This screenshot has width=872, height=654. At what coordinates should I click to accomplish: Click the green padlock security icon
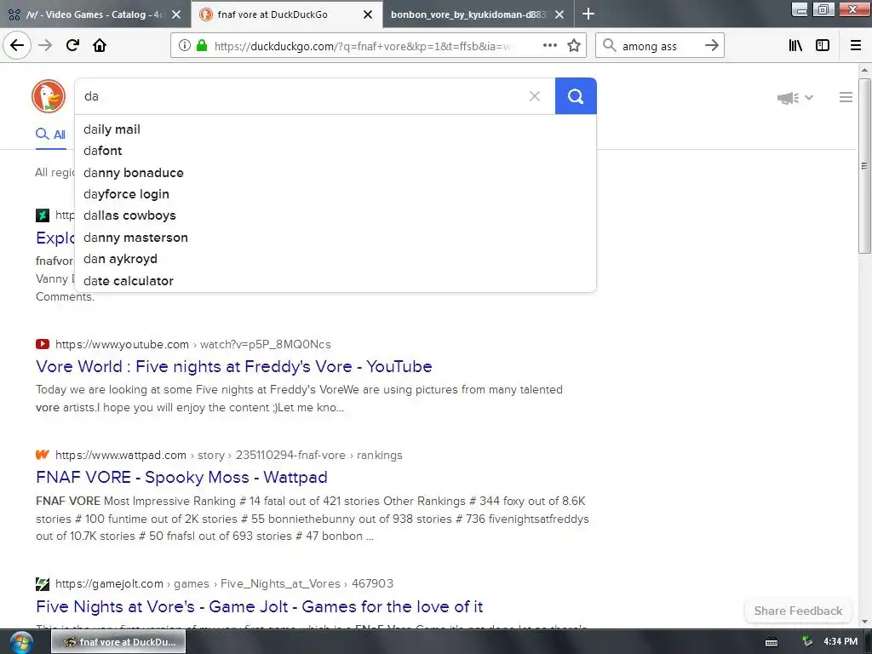202,46
